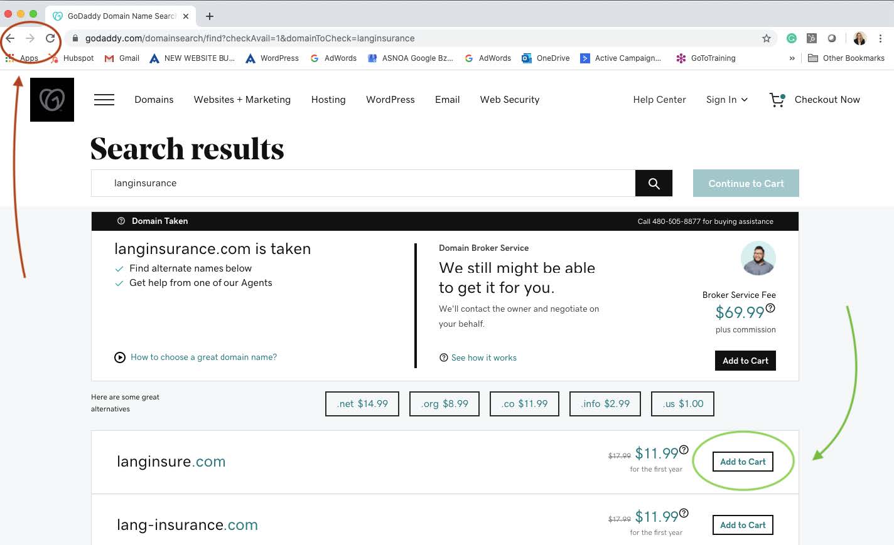Expand hidden bookmarks overflow chevron

[x=792, y=58]
